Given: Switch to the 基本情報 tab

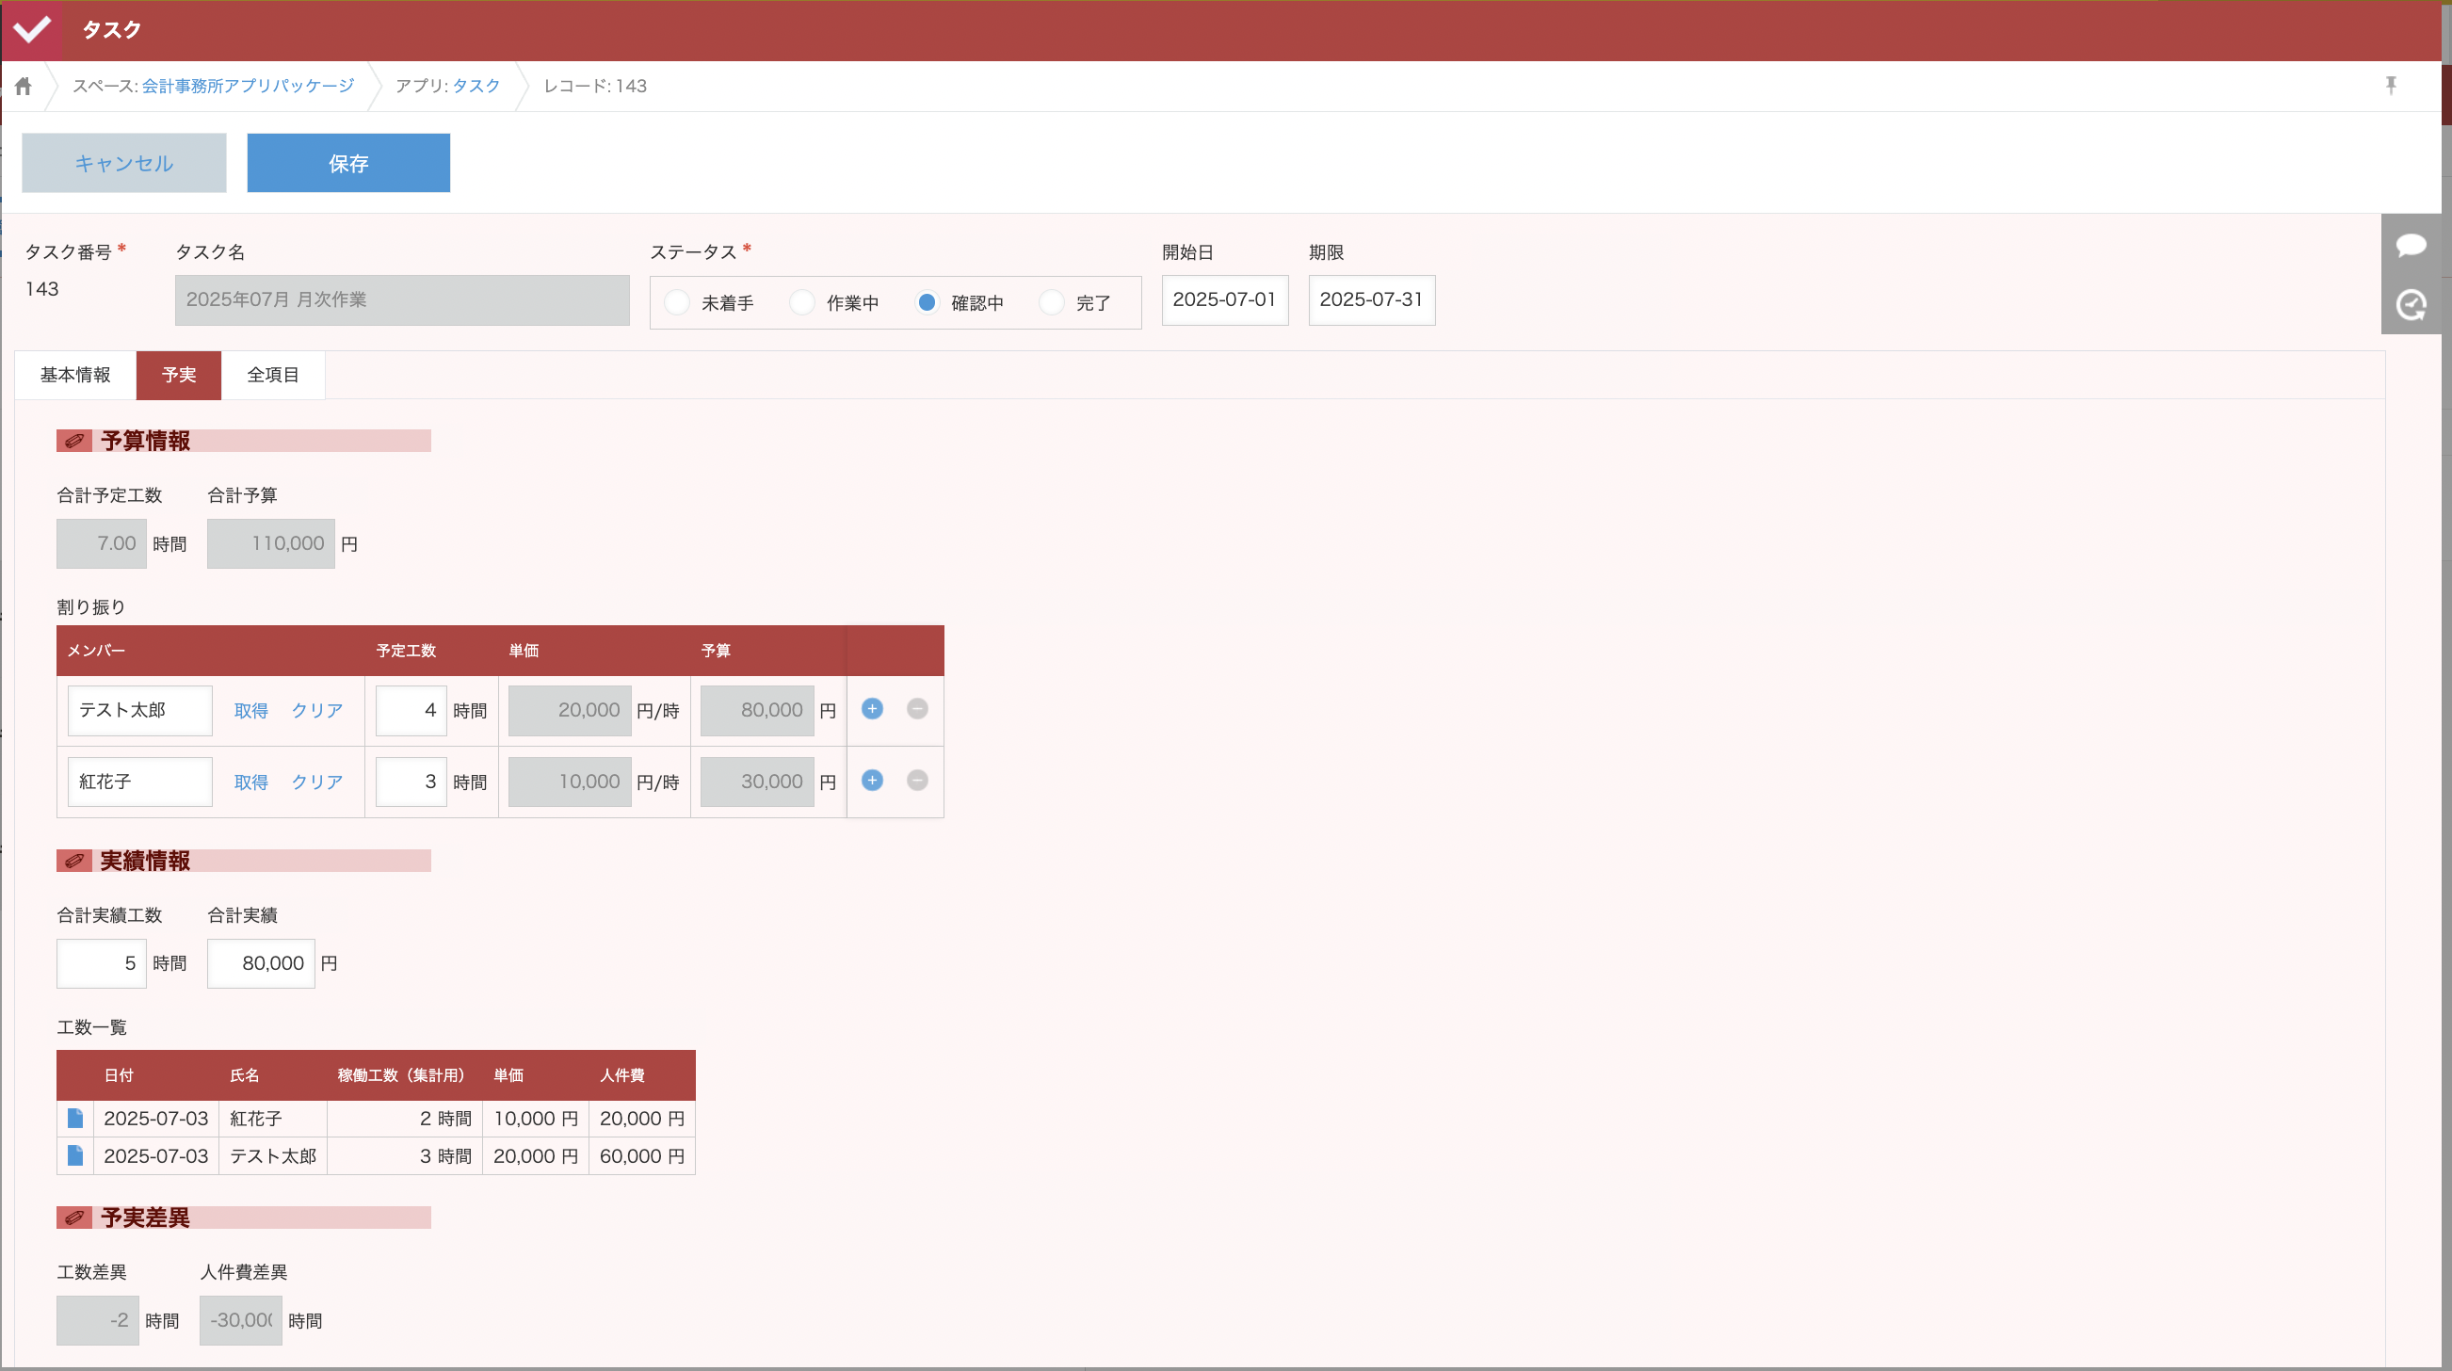Looking at the screenshot, I should tap(75, 375).
